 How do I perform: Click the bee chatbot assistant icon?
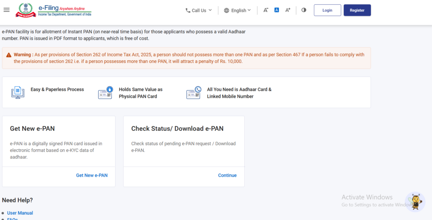415,201
